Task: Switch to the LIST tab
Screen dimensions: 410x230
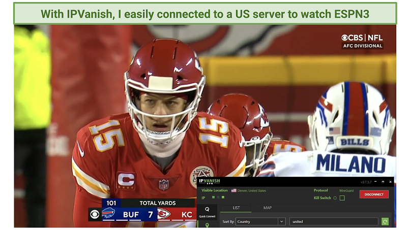Action: point(236,208)
